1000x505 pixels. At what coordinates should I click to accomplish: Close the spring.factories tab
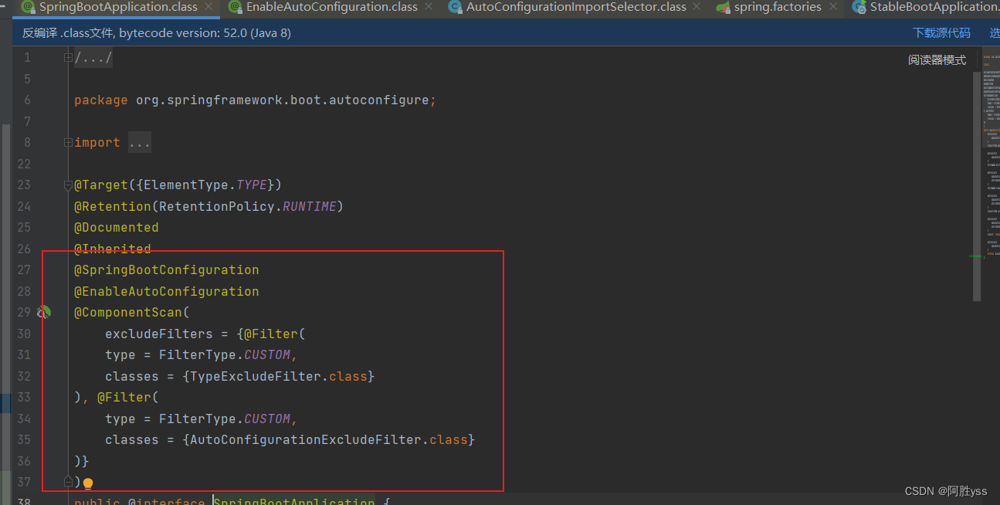point(832,7)
